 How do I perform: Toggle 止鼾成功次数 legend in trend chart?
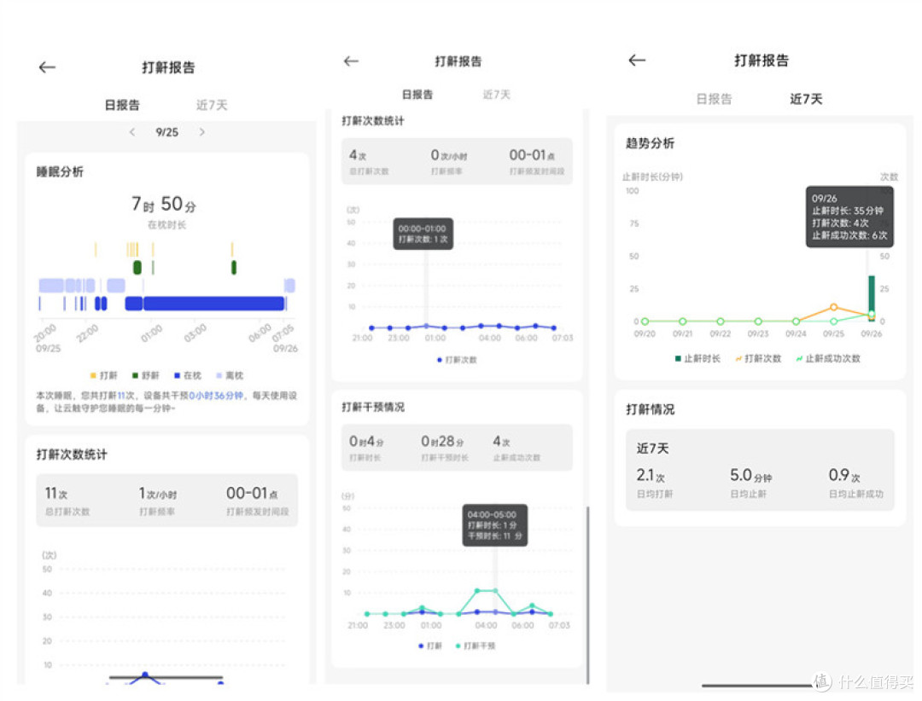[x=828, y=358]
